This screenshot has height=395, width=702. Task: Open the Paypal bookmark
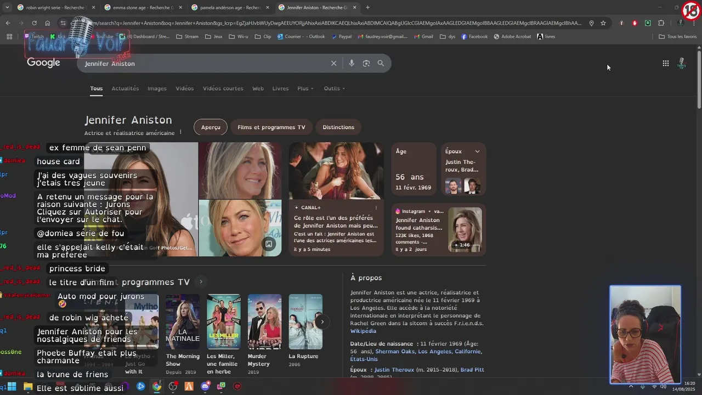point(341,37)
